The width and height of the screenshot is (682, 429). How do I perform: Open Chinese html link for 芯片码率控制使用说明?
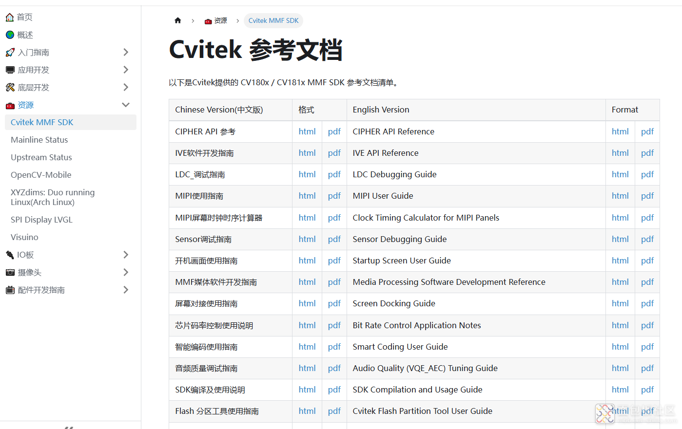tap(307, 325)
